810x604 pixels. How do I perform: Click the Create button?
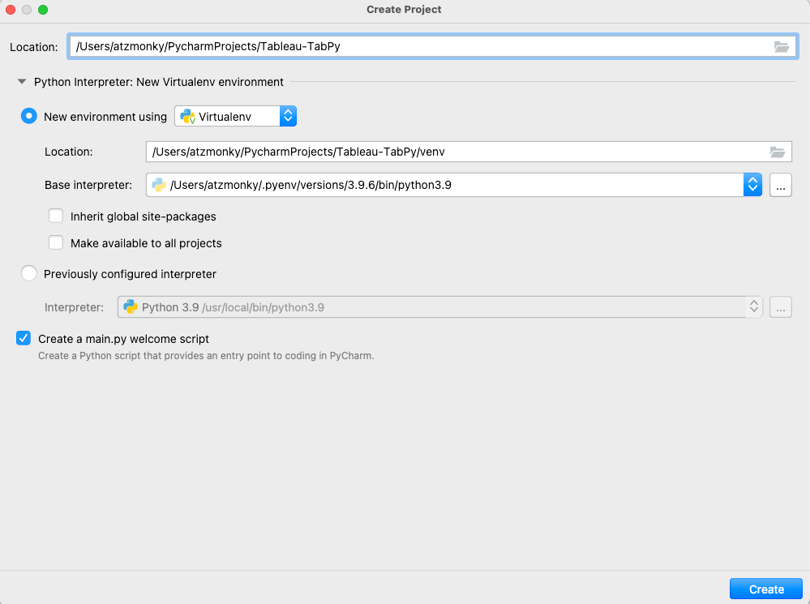[765, 589]
